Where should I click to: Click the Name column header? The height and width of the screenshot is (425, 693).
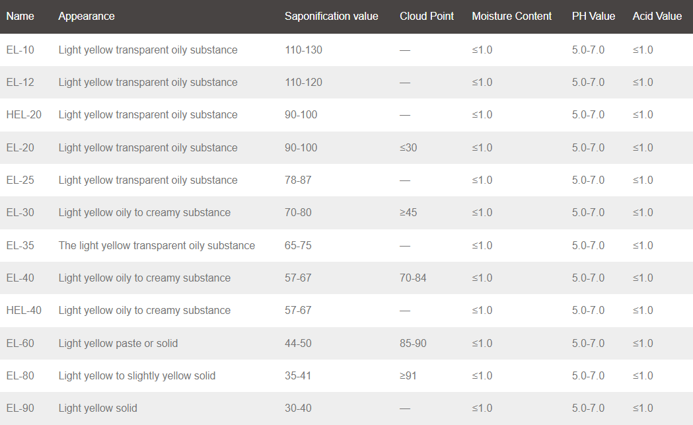click(x=20, y=17)
